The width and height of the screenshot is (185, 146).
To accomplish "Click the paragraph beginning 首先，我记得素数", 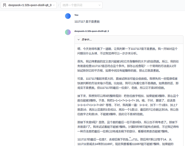I will [x=128, y=66].
